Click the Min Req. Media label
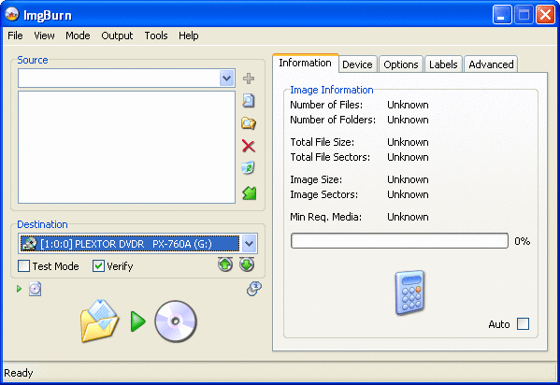 pos(325,217)
